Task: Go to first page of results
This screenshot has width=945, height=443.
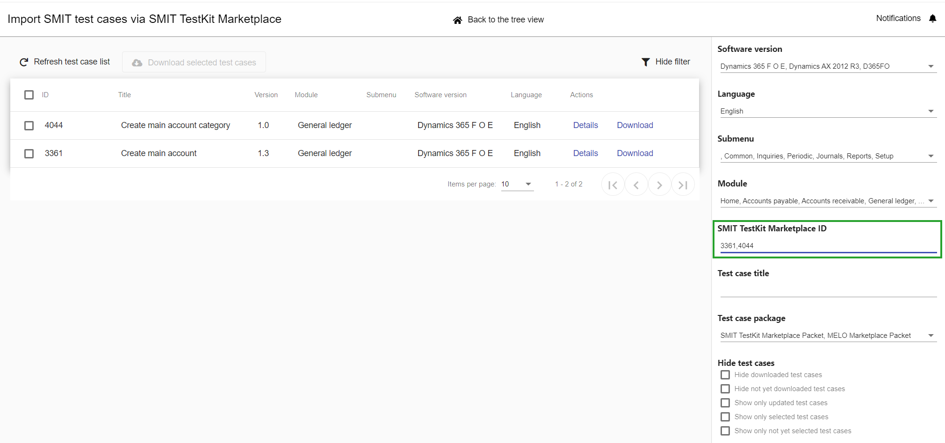Action: click(613, 185)
